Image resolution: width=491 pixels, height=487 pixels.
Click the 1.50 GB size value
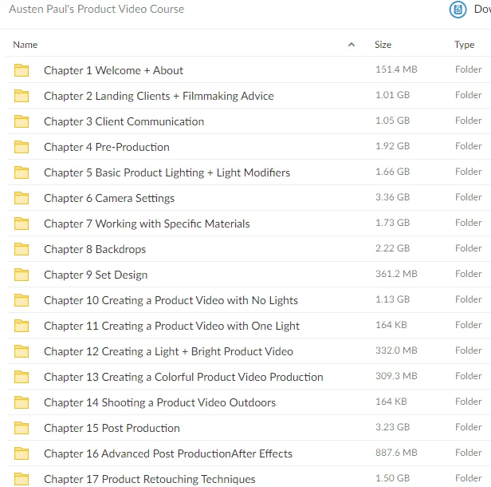tap(392, 478)
